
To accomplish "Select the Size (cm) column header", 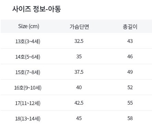I will 29,26.
